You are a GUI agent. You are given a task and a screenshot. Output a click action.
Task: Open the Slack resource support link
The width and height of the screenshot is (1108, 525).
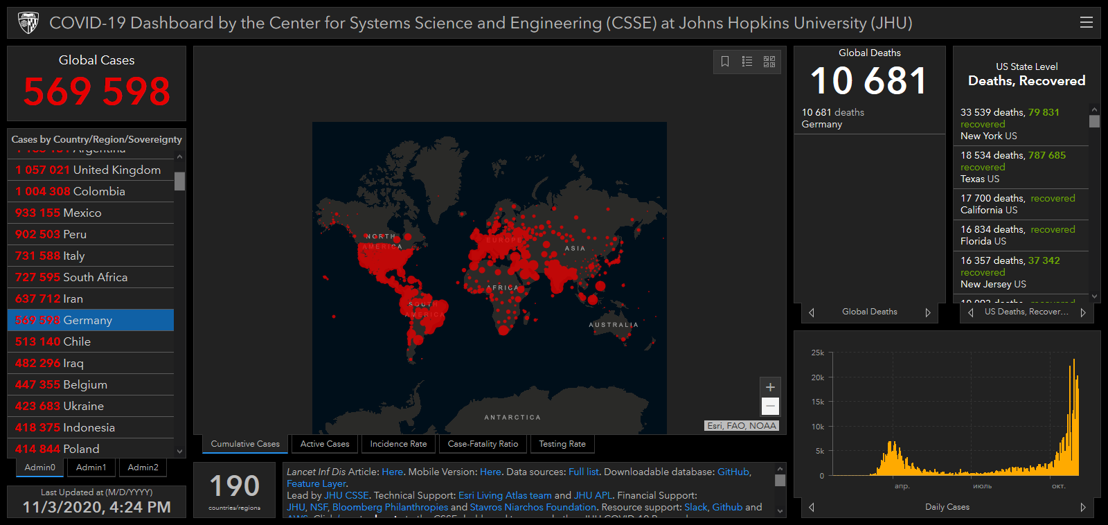point(696,507)
